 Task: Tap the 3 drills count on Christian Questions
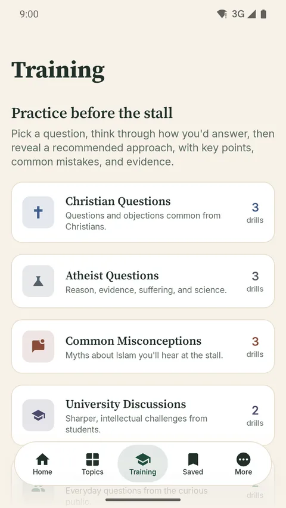[255, 213]
